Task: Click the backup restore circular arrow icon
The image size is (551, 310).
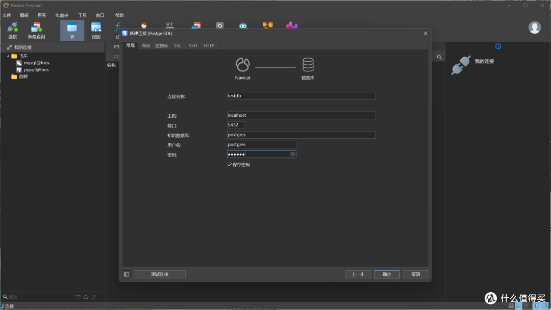Action: [219, 25]
